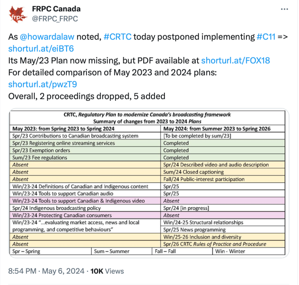The image size is (299, 285).
Task: Click the "Sum/24 Closed captioning" cell
Action: click(x=193, y=172)
